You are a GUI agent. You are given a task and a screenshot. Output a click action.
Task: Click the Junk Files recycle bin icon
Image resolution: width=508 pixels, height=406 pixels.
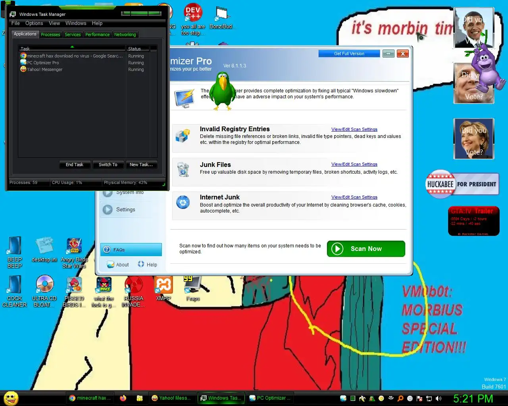click(183, 169)
